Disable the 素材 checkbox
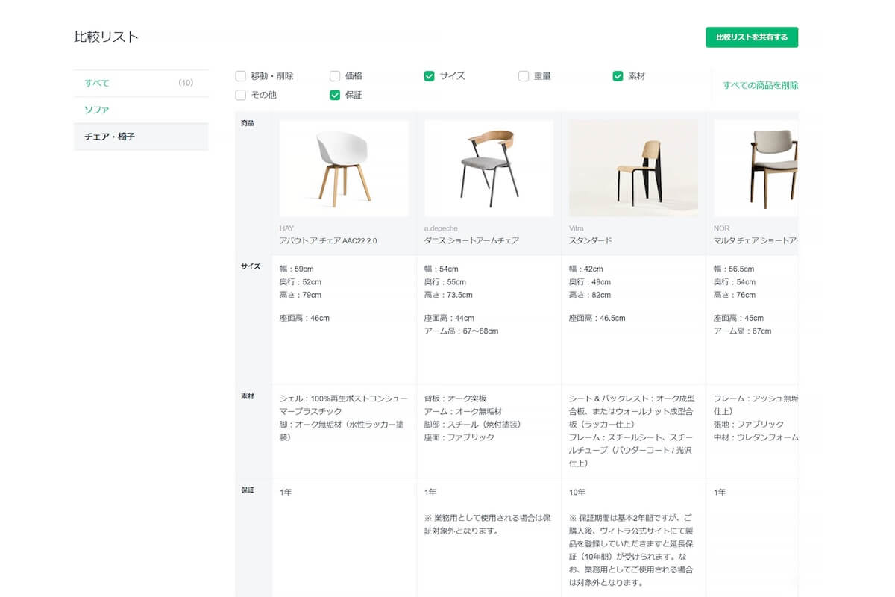Image resolution: width=895 pixels, height=597 pixels. pyautogui.click(x=618, y=76)
